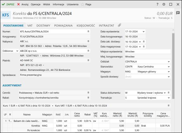This screenshot has height=133, width=182.
Task: Click the Flaga star icon
Action: point(82,4)
